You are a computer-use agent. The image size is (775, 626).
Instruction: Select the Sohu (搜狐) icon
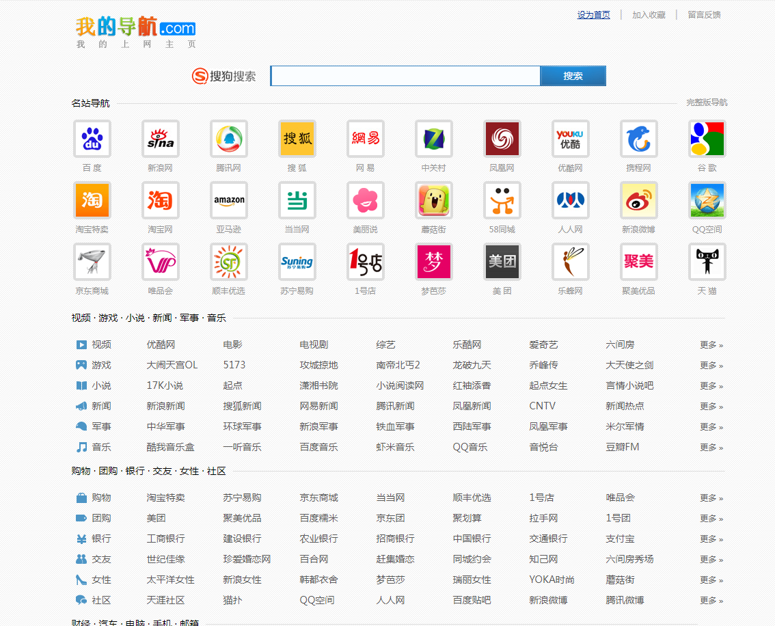pyautogui.click(x=297, y=139)
